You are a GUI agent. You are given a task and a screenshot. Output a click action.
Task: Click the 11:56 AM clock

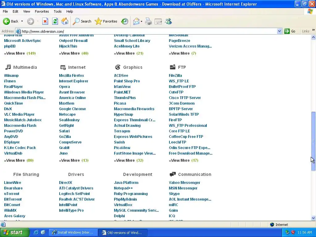coord(305,232)
